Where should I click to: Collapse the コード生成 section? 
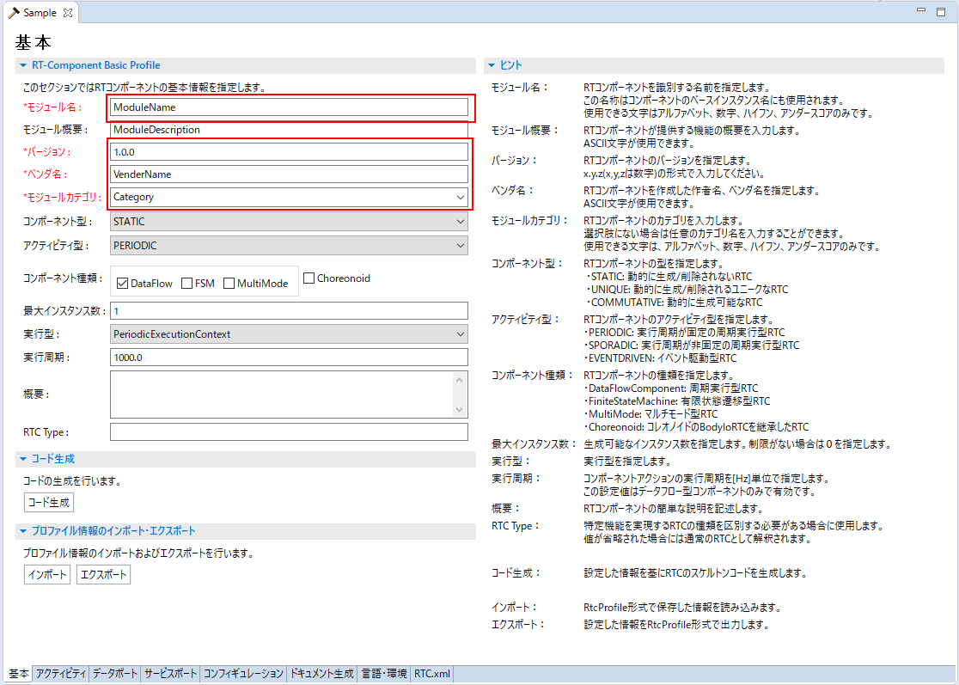(23, 459)
